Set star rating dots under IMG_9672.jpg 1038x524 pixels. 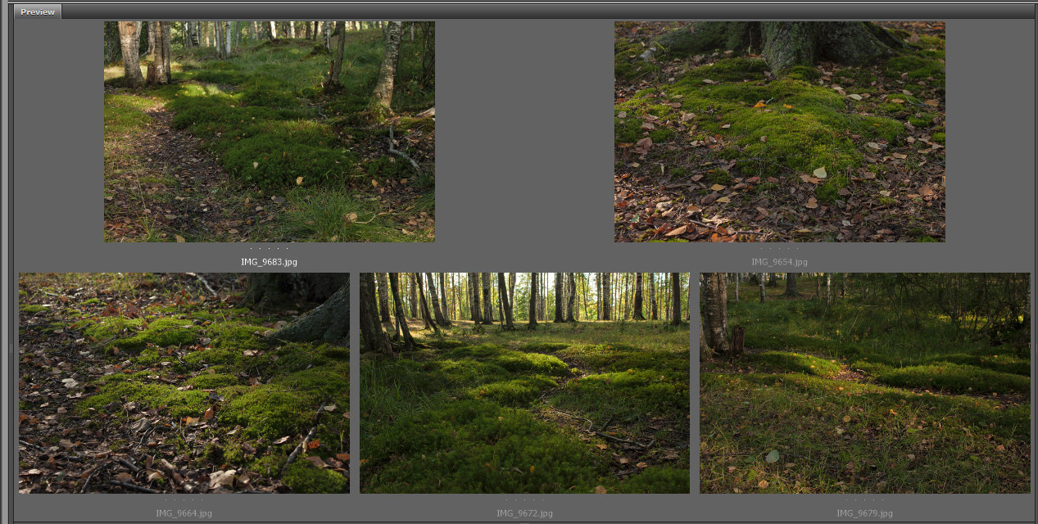pos(524,499)
